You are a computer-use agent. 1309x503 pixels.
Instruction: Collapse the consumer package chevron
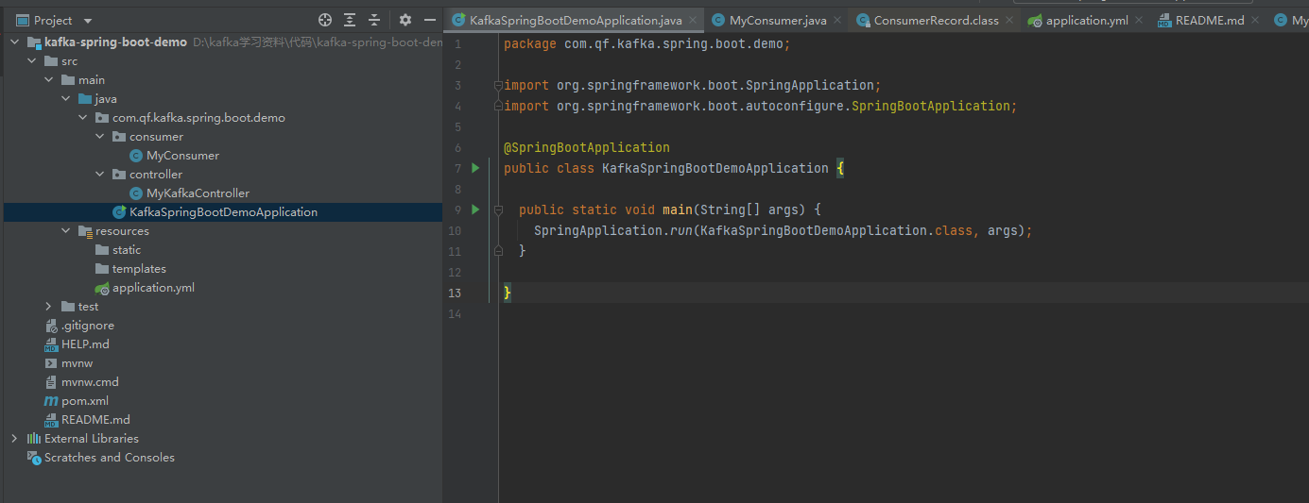pos(99,137)
